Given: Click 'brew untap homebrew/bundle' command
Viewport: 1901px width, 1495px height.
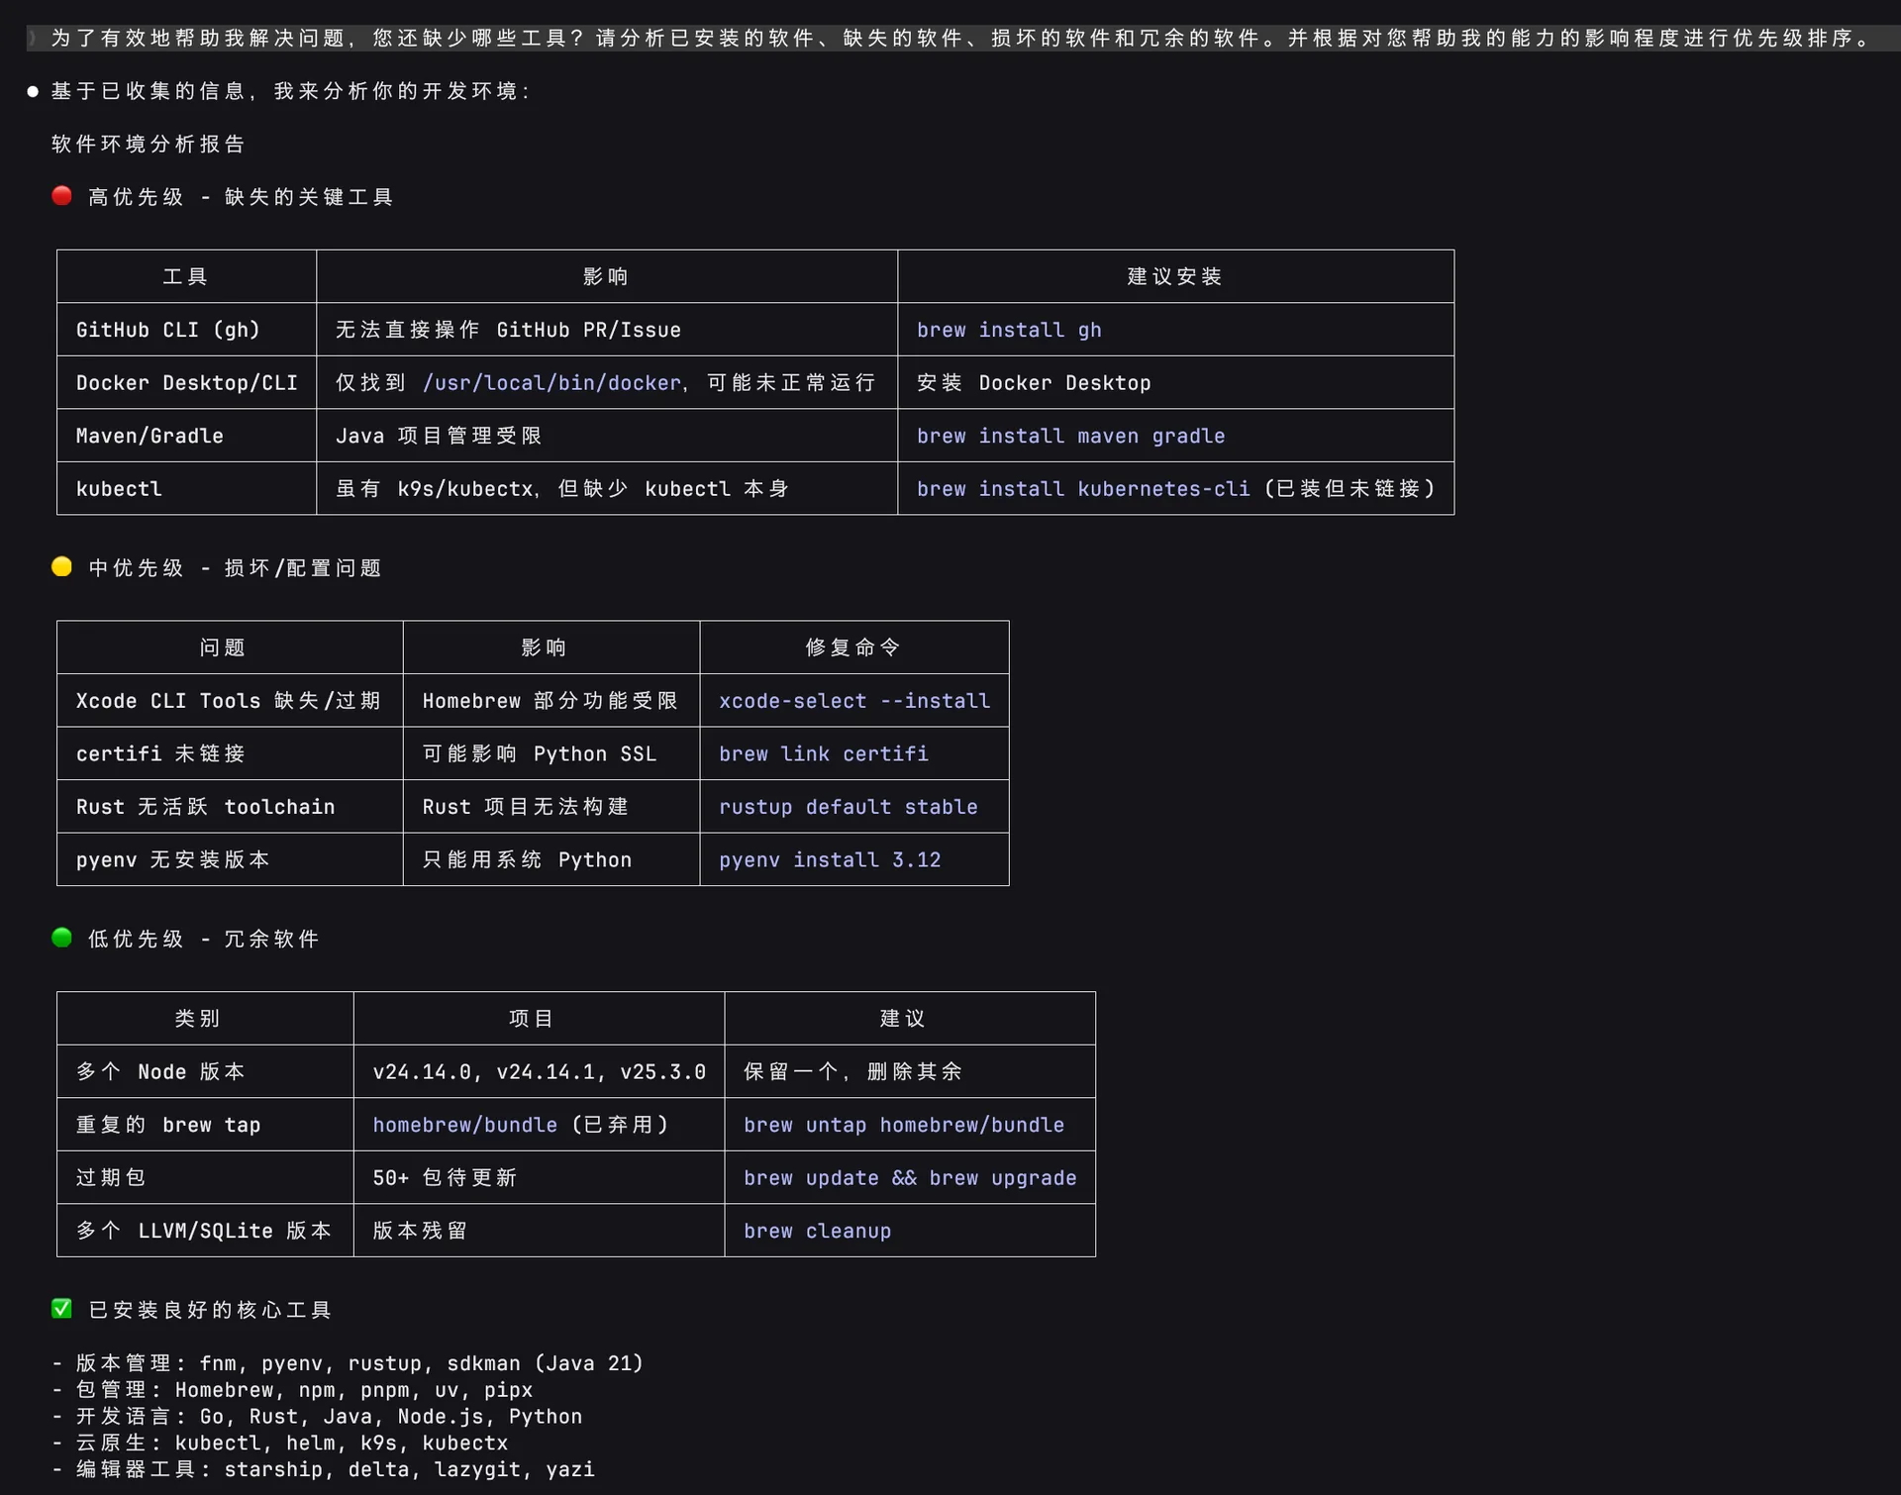Looking at the screenshot, I should [x=903, y=1125].
